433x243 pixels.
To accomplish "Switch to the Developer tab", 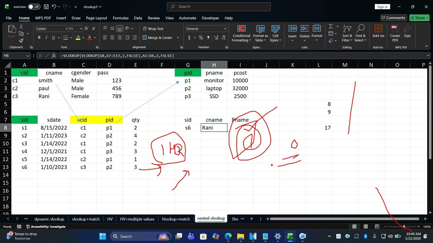I will [x=210, y=18].
